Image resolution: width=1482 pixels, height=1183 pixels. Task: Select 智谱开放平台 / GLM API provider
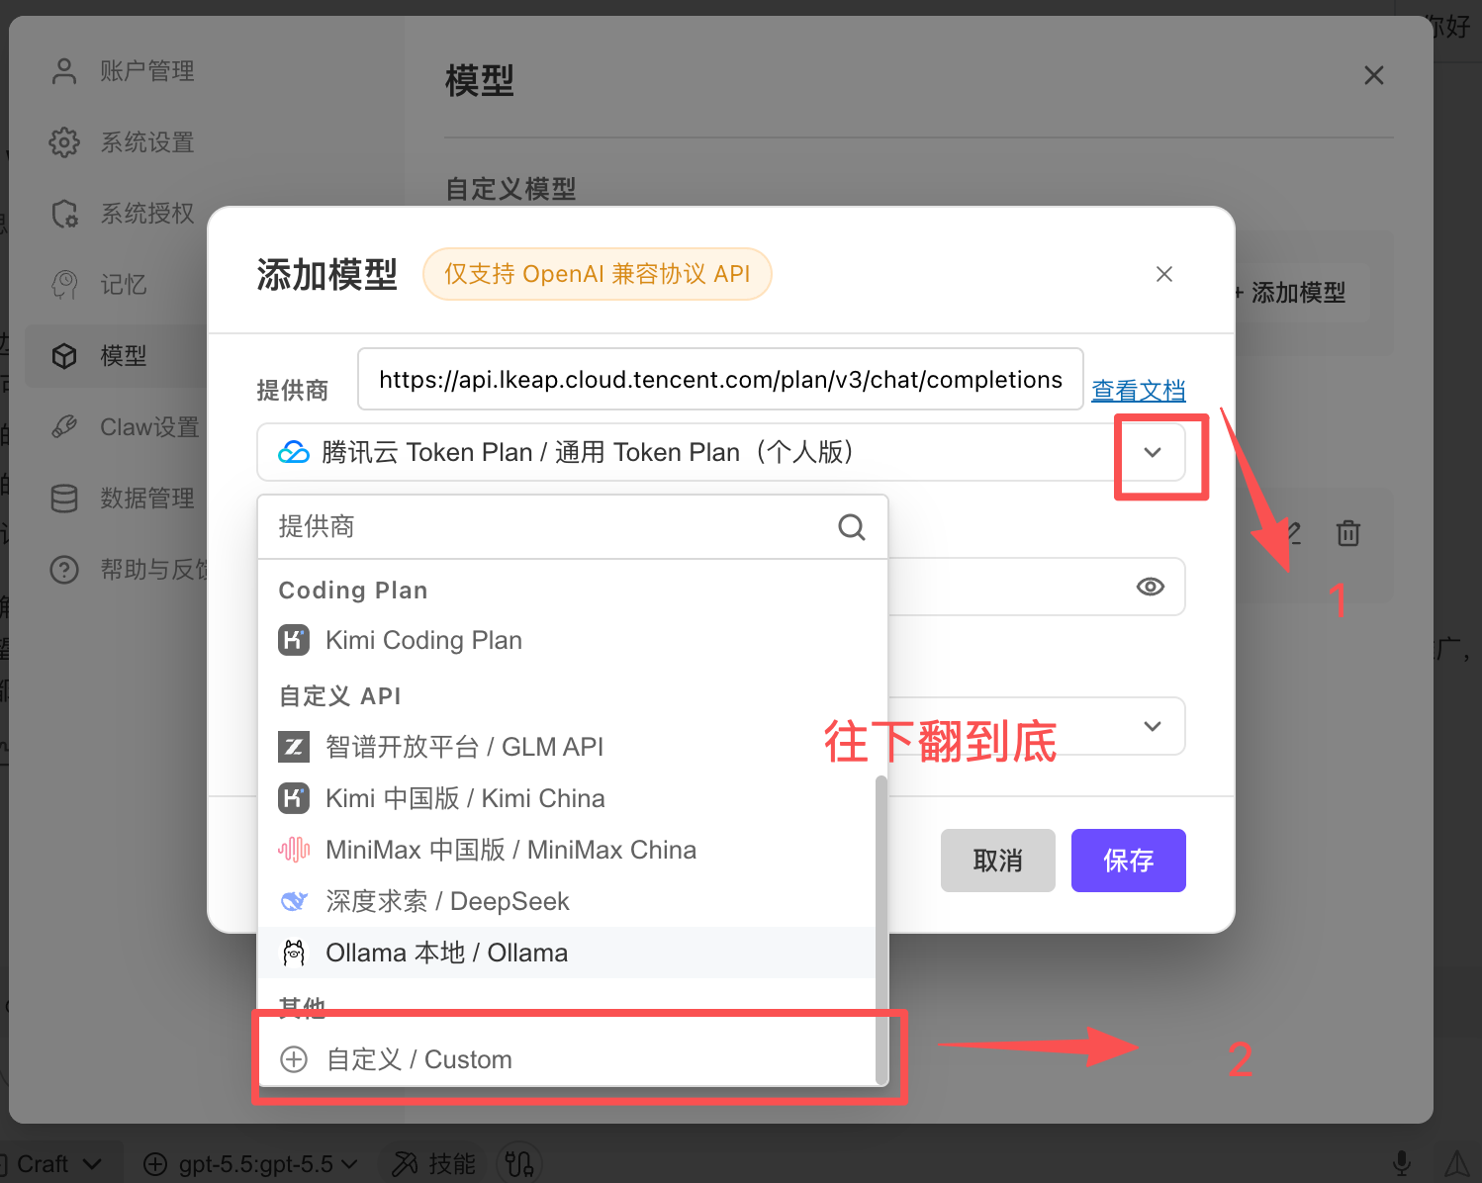tap(567, 747)
